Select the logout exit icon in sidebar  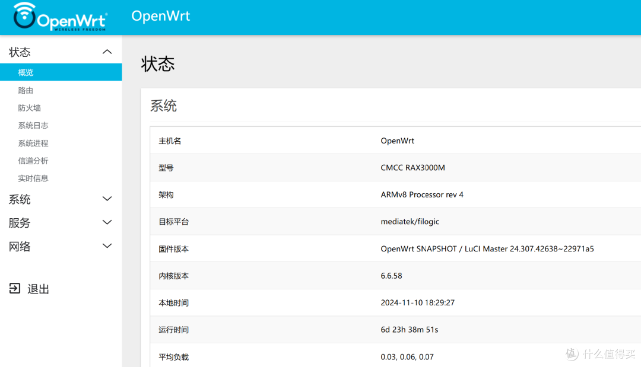point(13,289)
